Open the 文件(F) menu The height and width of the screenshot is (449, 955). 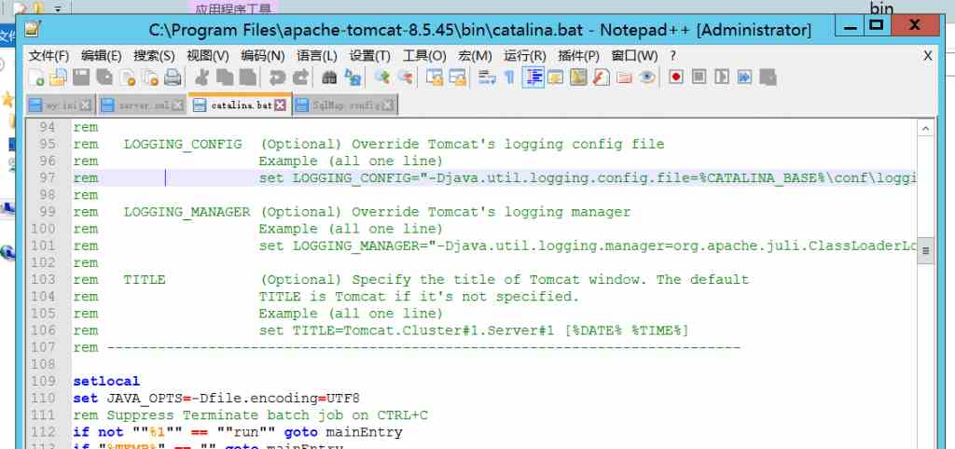point(49,56)
